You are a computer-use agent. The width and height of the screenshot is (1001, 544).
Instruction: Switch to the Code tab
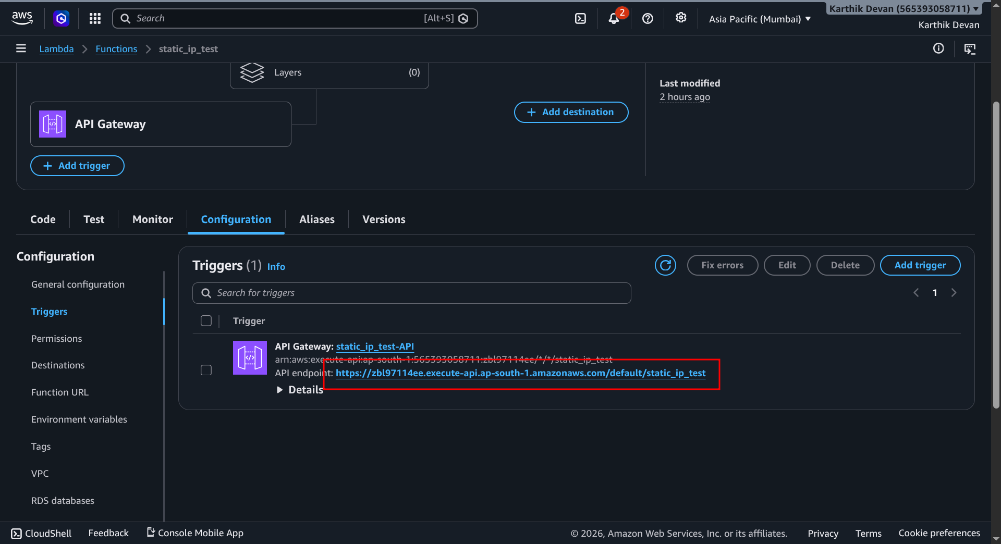(x=43, y=219)
